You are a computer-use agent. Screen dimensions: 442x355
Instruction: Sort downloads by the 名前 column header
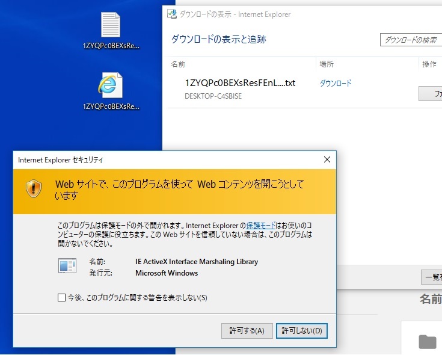coord(178,64)
